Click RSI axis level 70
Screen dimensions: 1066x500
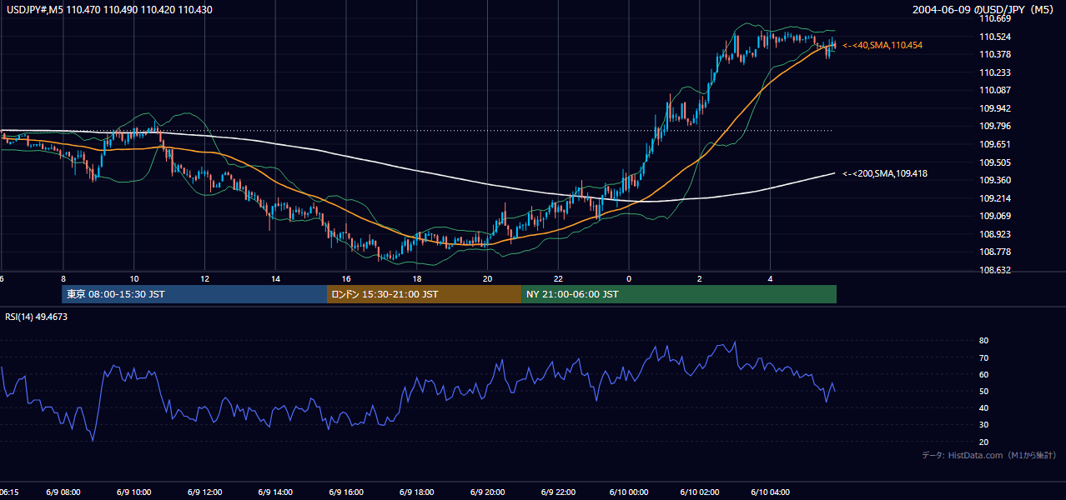coord(984,357)
